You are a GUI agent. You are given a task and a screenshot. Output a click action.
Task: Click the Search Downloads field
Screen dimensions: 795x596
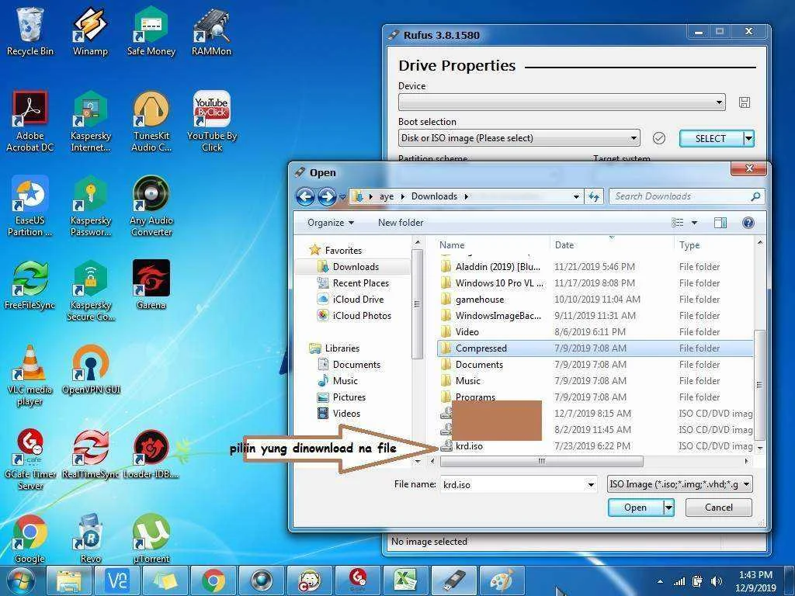(x=687, y=196)
